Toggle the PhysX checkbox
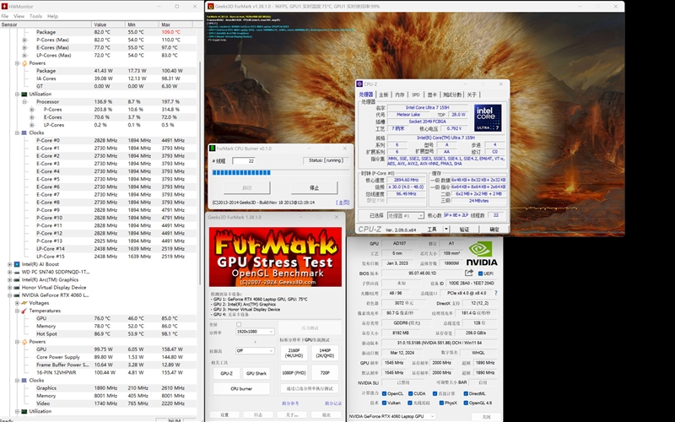Screen dimensions: 675x422 pos(441,403)
